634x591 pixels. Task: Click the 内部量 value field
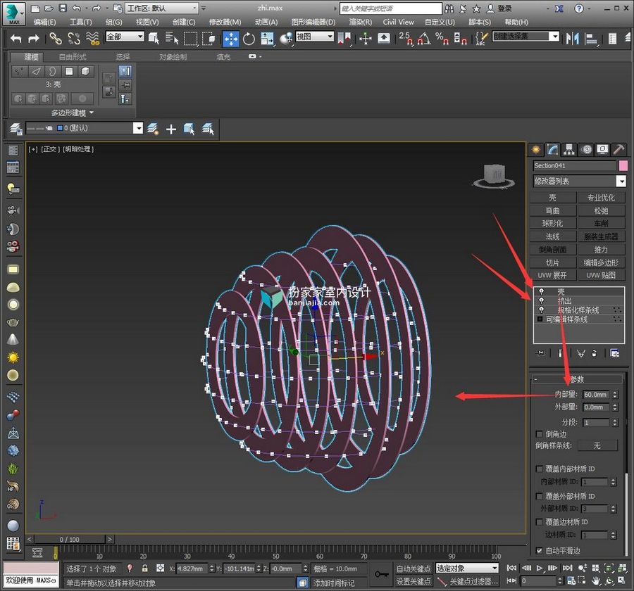pos(597,394)
